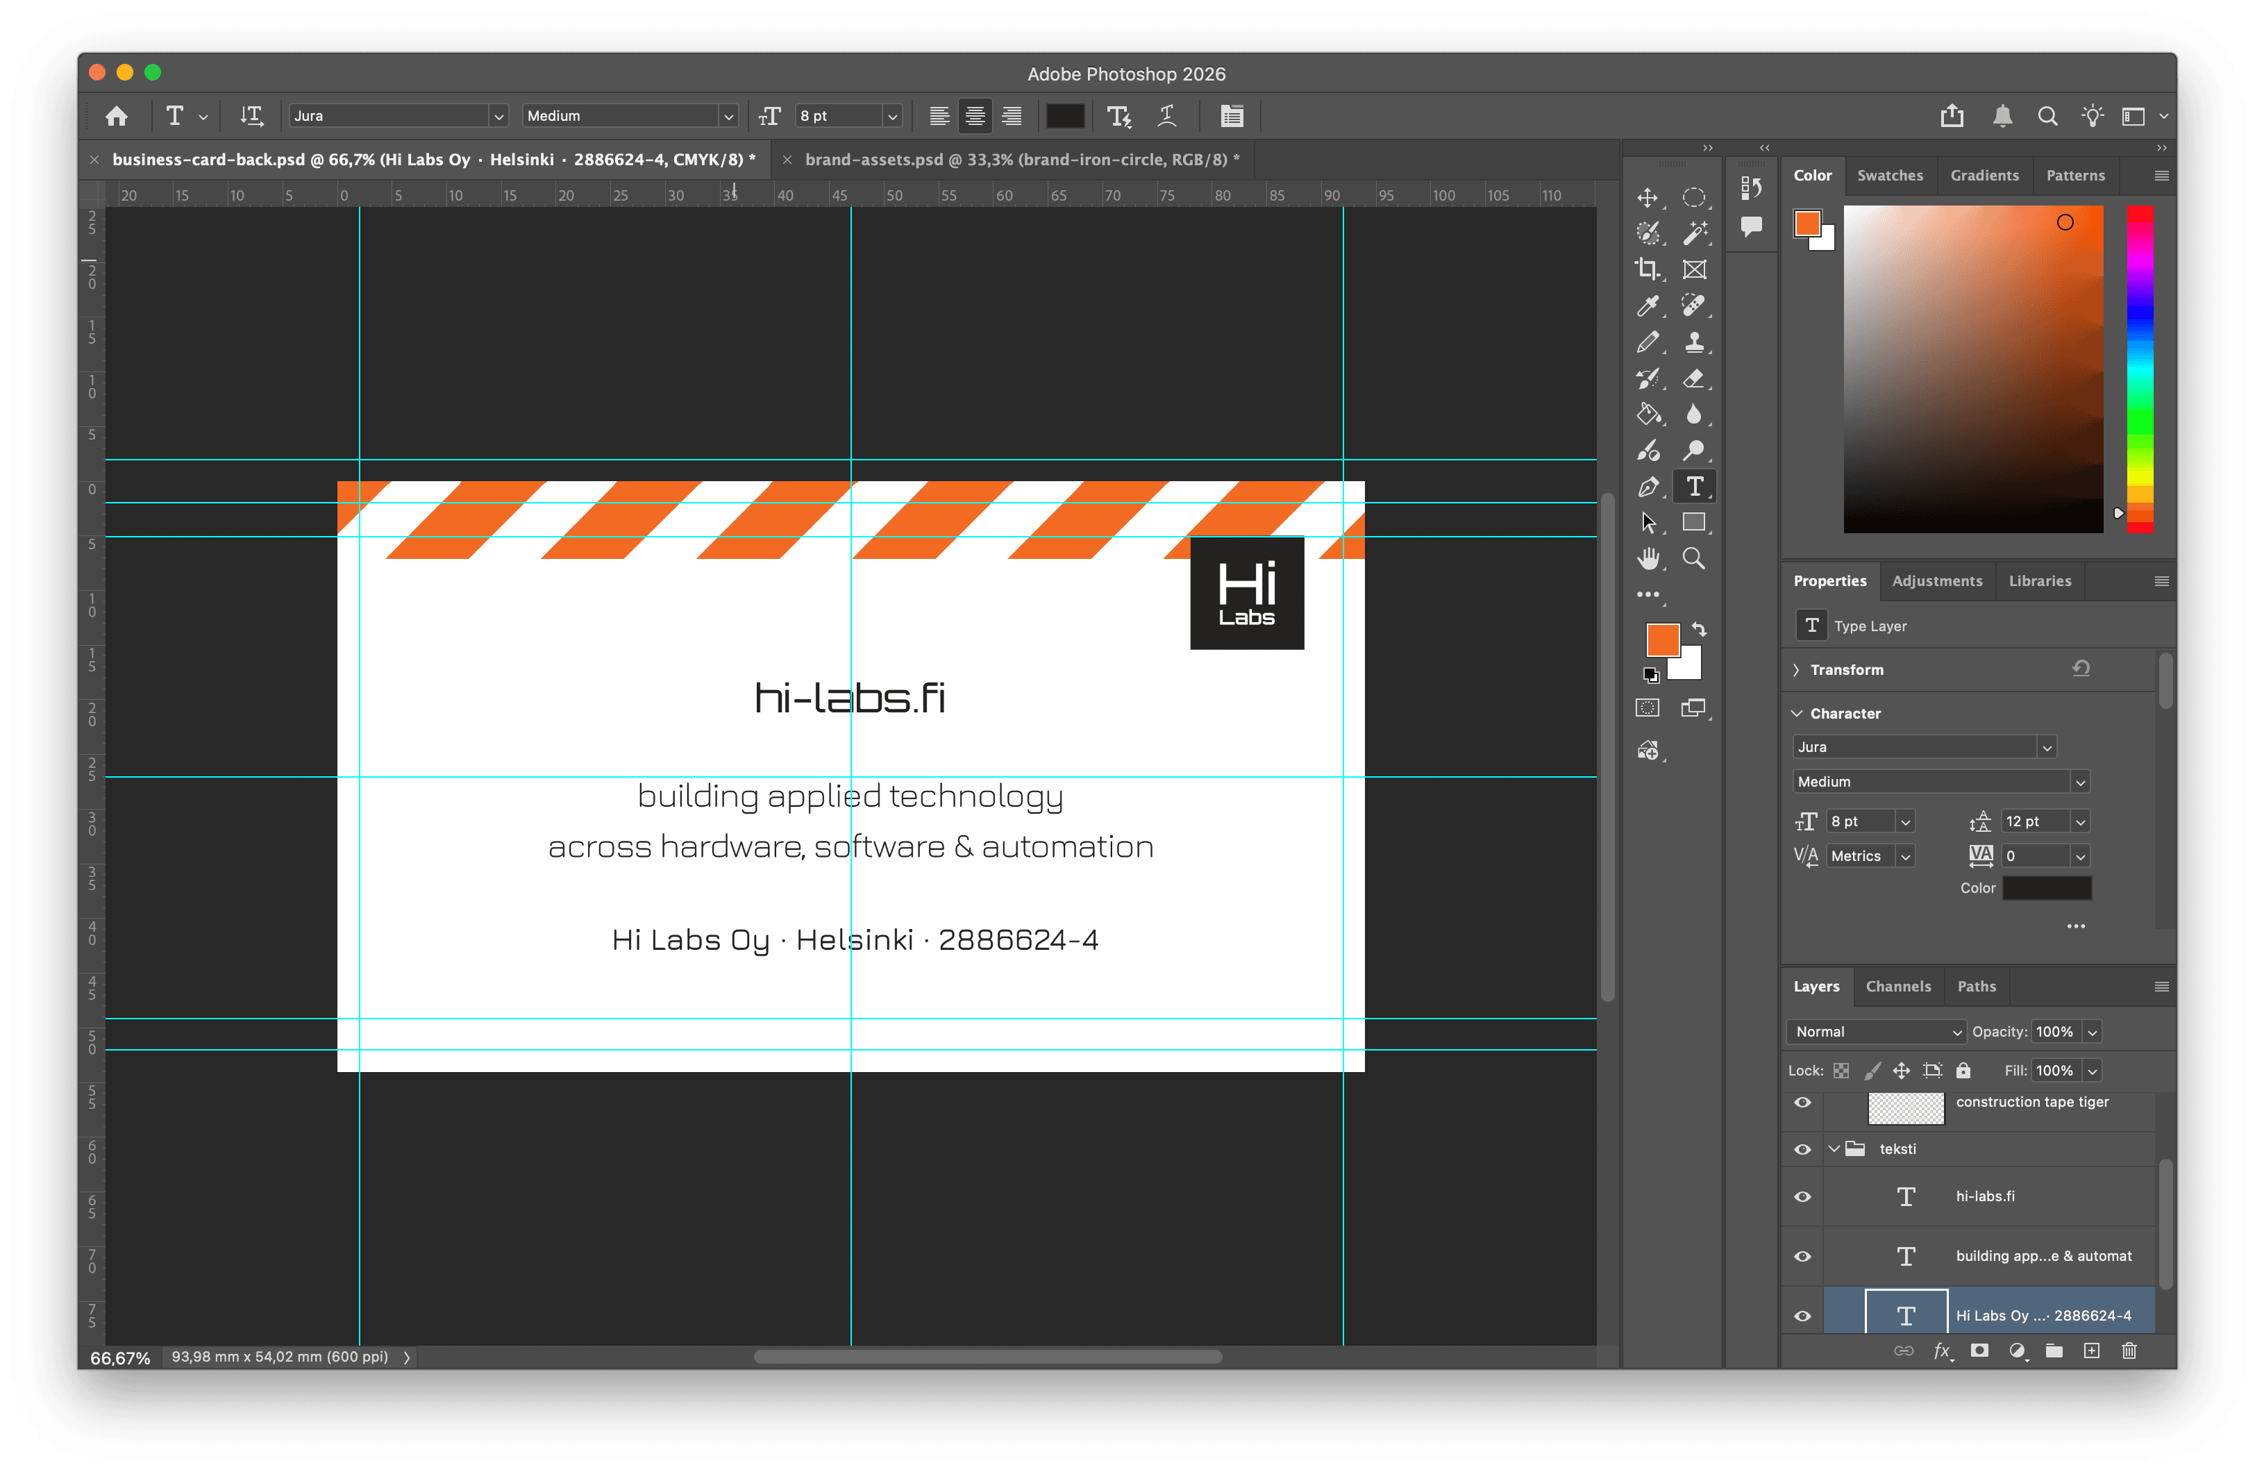2255x1472 pixels.
Task: Add layer mask icon in Layers panel
Action: pyautogui.click(x=1979, y=1350)
